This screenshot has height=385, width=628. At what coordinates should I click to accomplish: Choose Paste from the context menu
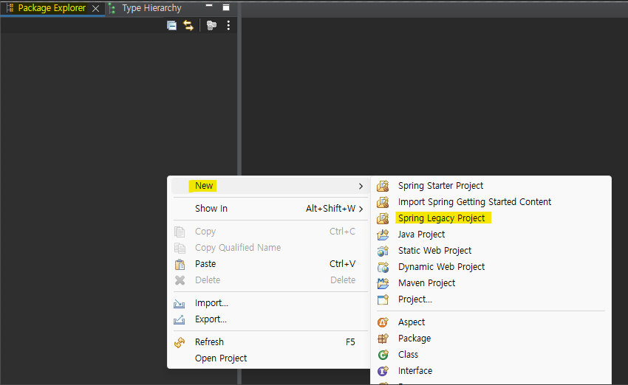(269, 264)
